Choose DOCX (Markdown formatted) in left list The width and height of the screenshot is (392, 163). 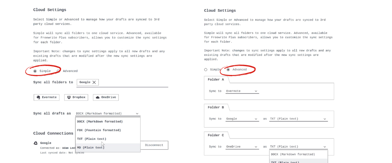[108, 122]
